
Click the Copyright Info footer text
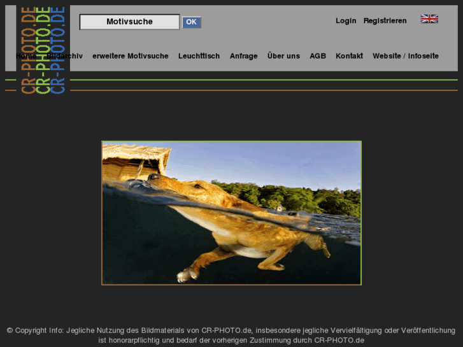(231, 335)
